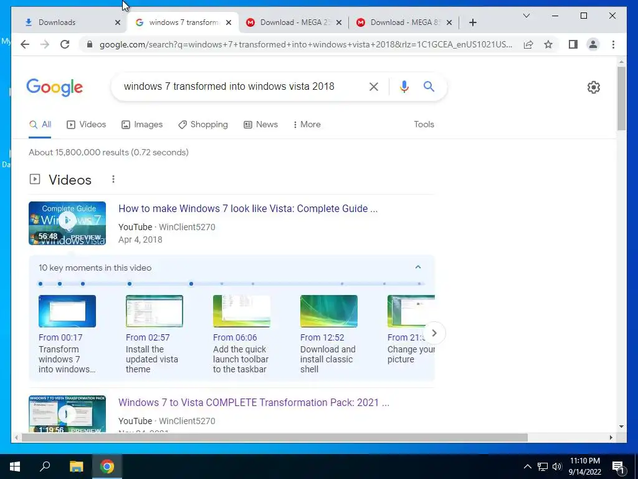The image size is (638, 479).
Task: Collapse the 10 key moments panel
Action: click(418, 267)
